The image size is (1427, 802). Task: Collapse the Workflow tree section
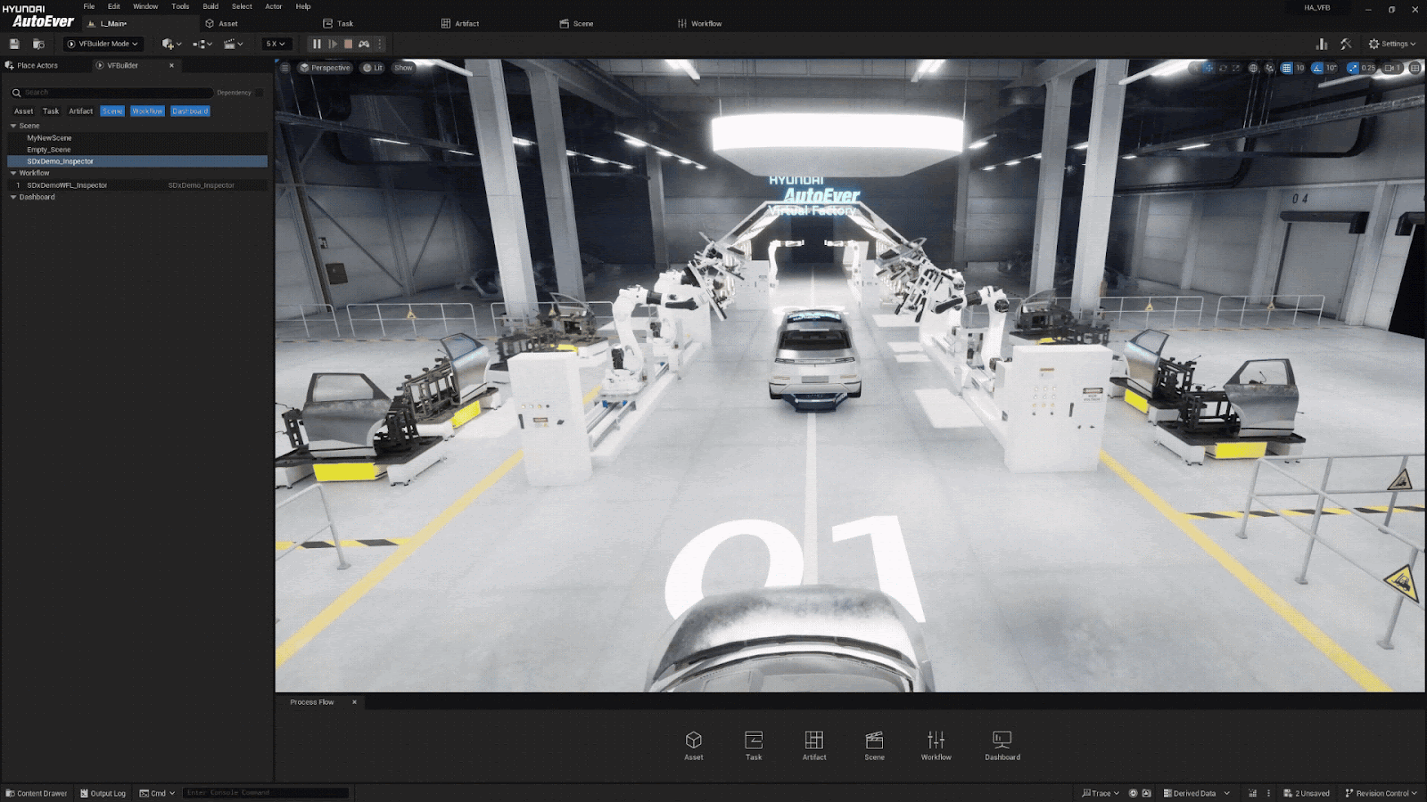[x=13, y=173]
